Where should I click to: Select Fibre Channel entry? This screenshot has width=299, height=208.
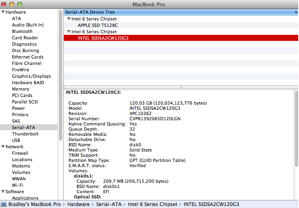pyautogui.click(x=27, y=63)
